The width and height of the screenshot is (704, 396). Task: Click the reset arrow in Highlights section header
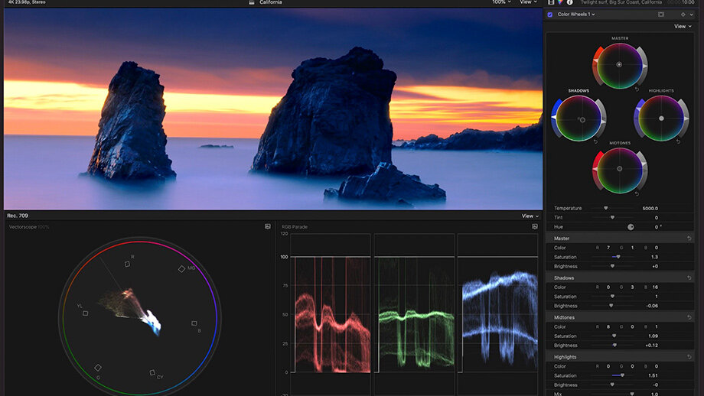pos(689,356)
